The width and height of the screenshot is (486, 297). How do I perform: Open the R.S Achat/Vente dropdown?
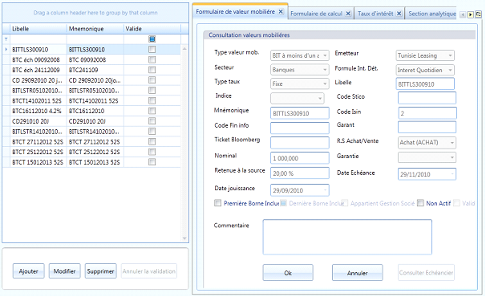[452, 142]
